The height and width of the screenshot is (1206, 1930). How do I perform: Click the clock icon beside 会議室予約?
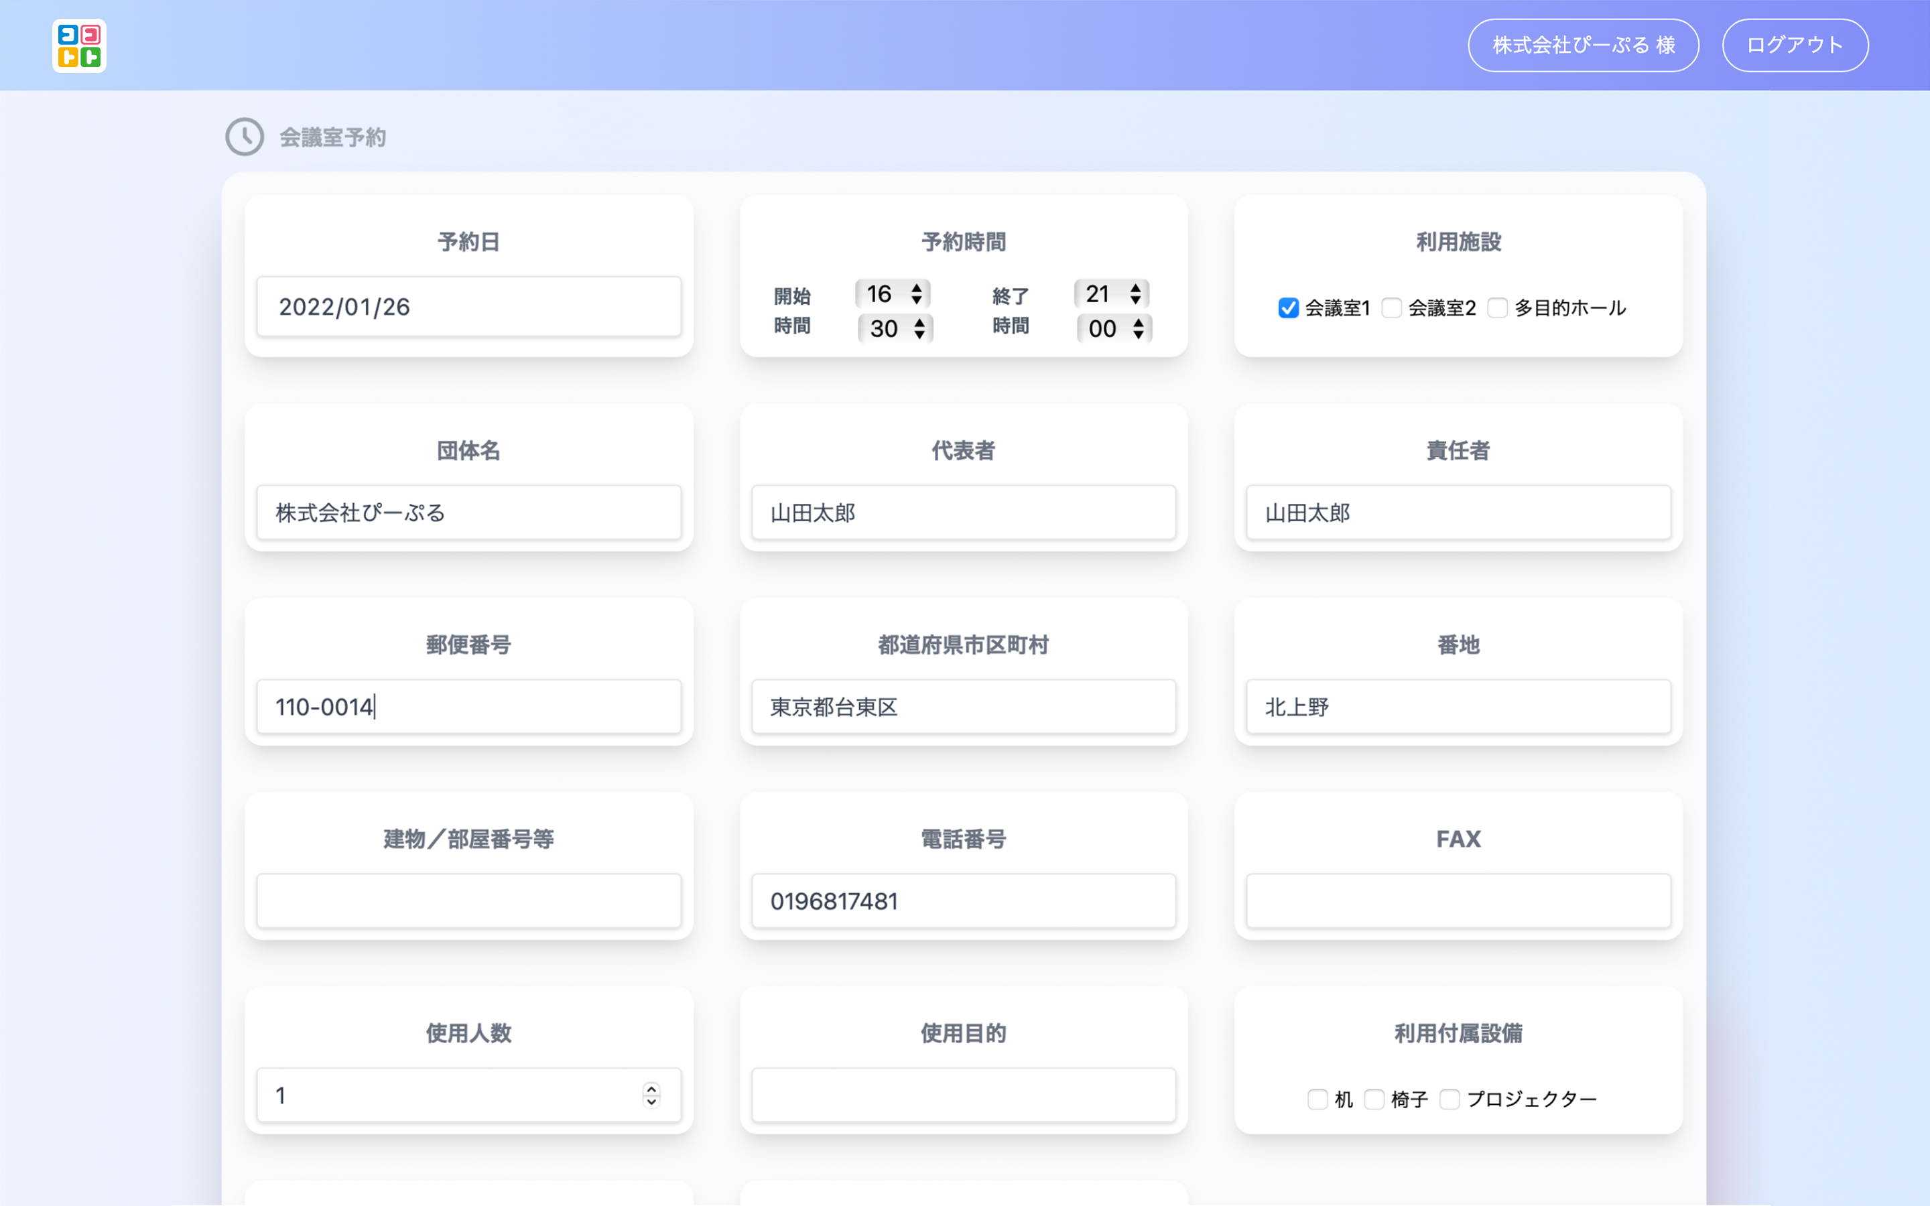[244, 137]
